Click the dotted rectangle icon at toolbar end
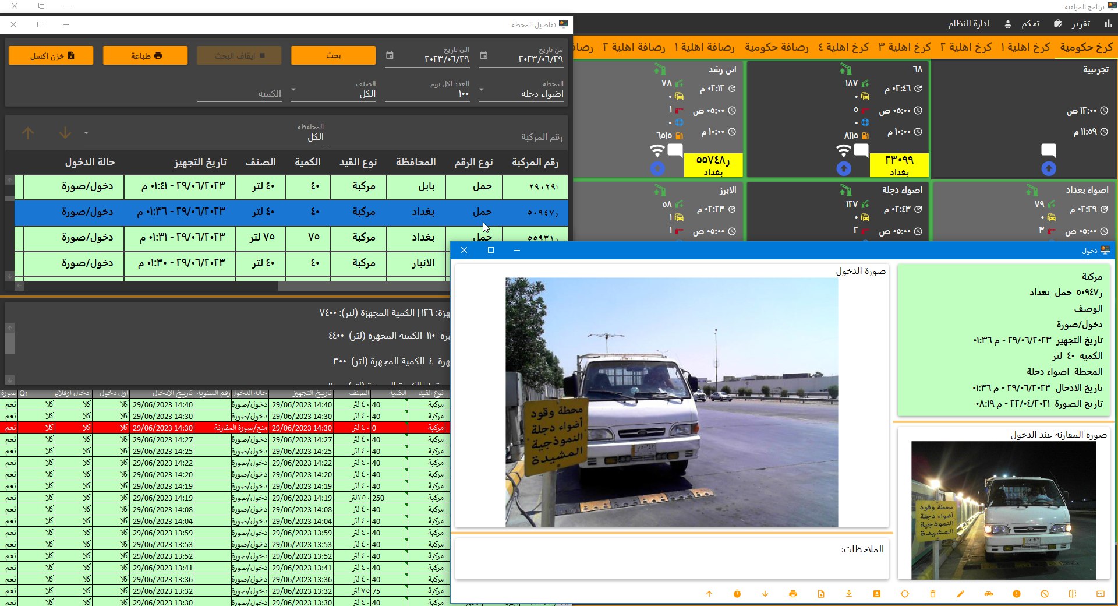1118x606 pixels. [x=1100, y=594]
